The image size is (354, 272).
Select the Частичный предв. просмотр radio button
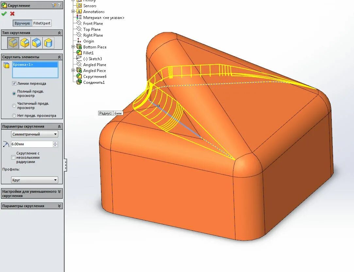14,106
